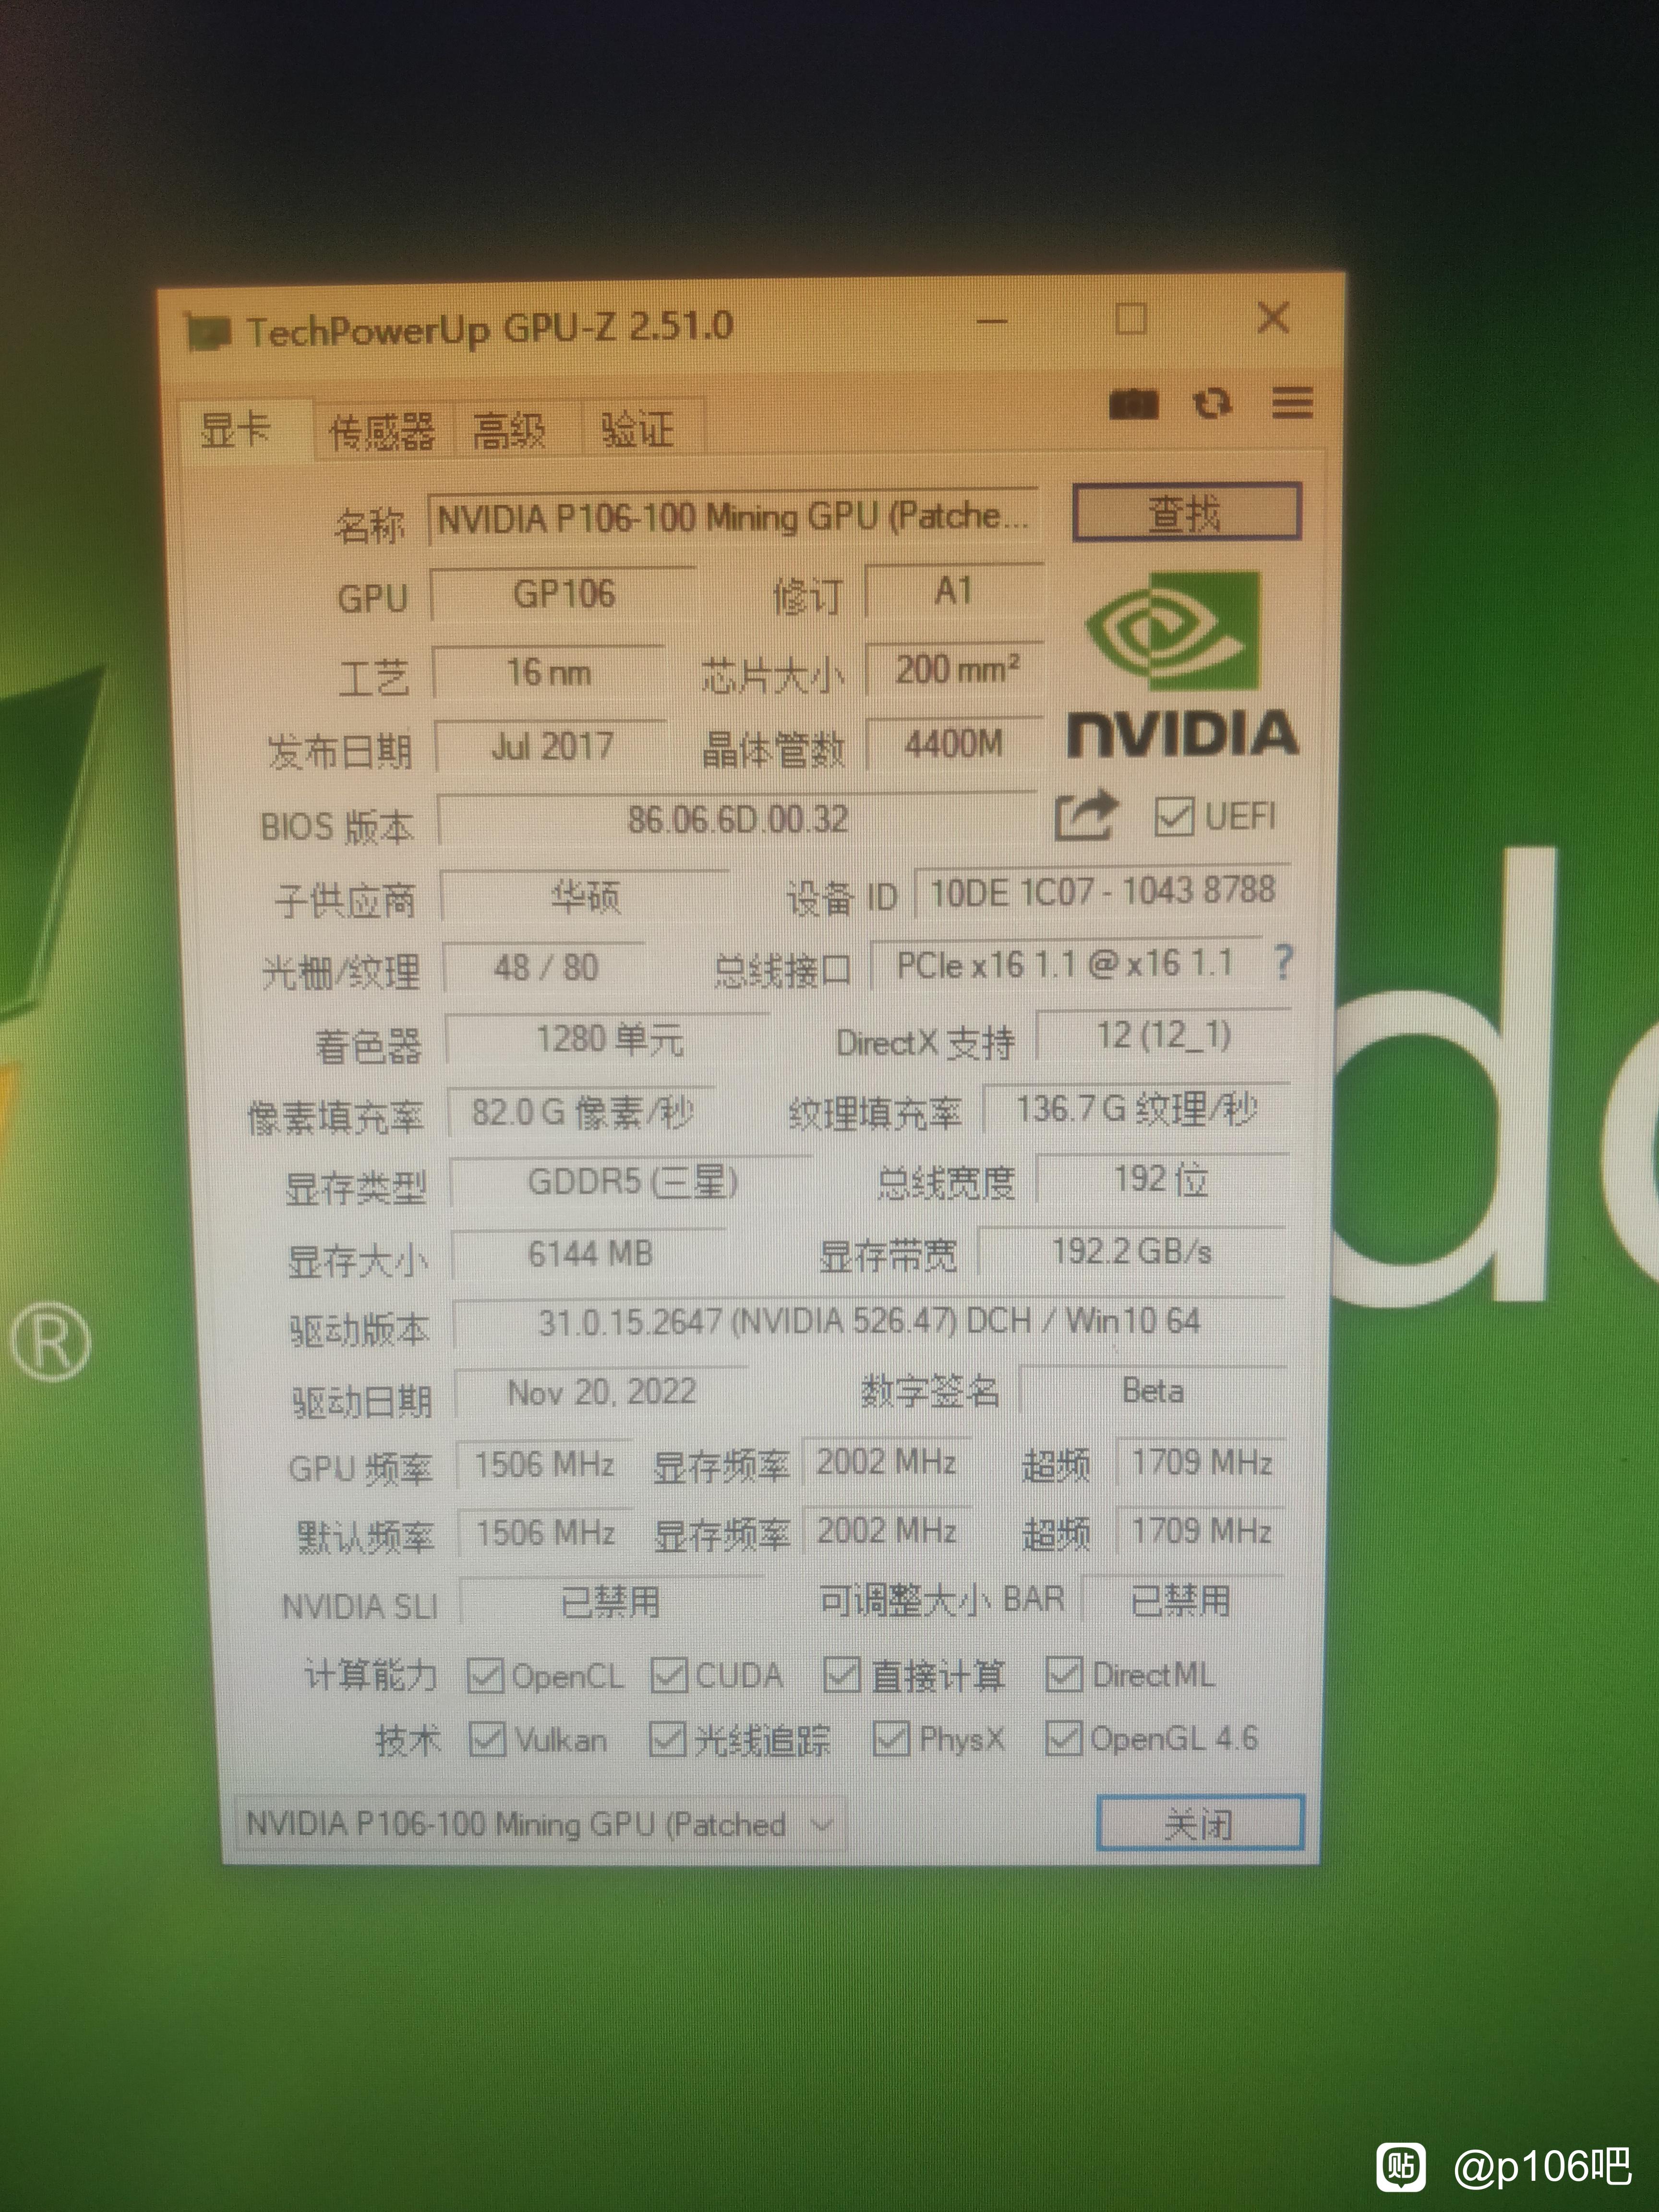Viewport: 1659px width, 2212px height.
Task: Click digital signature value Beta
Action: [1153, 1391]
